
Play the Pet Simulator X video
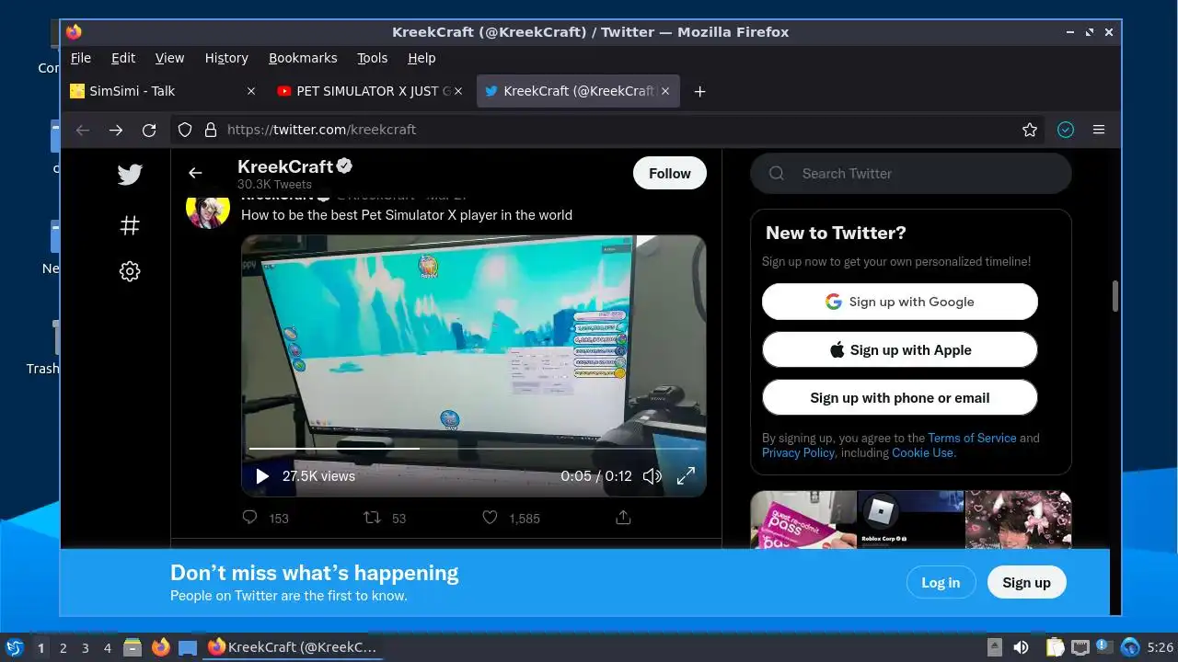pyautogui.click(x=262, y=476)
